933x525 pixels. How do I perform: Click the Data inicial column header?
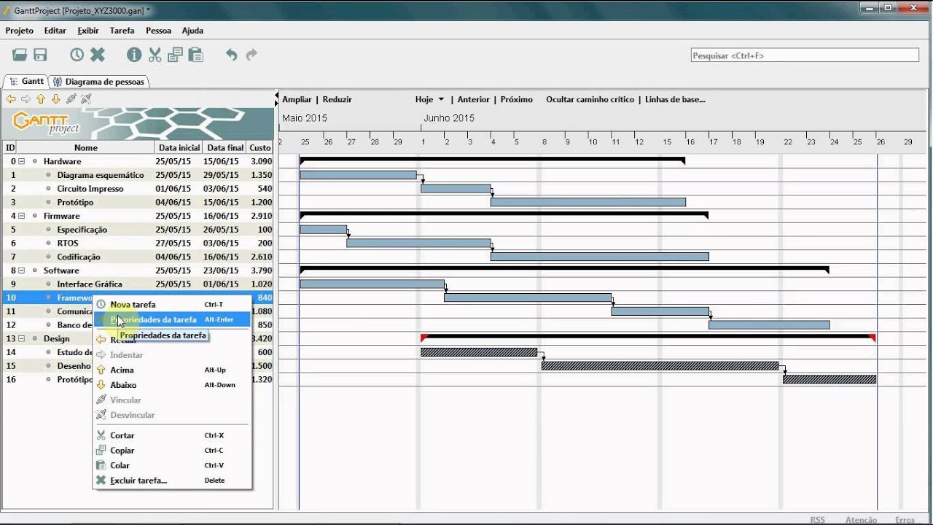click(179, 147)
